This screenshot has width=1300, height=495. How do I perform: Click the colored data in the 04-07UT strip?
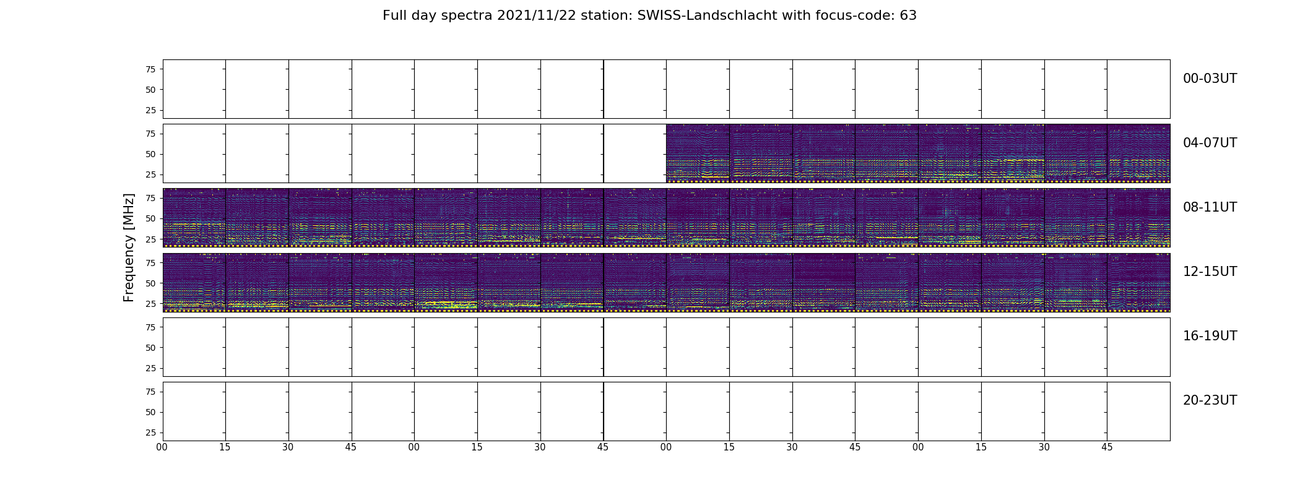918,153
